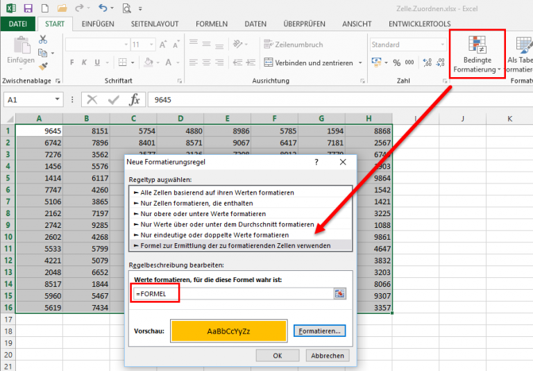Viewport: 533px width, 371px height.
Task: Toggle bold with the F button
Action: click(x=71, y=63)
